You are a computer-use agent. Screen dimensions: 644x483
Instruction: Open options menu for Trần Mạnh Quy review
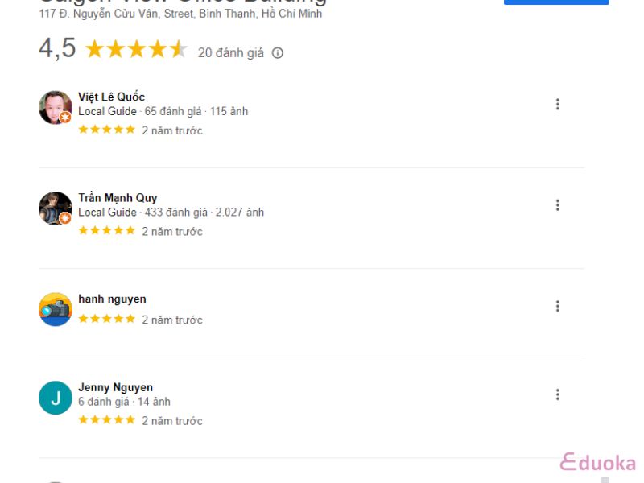tap(557, 205)
